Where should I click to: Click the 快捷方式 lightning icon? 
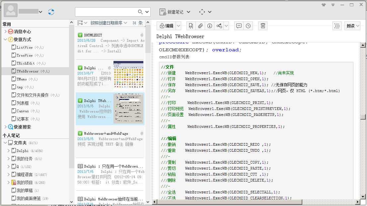(11, 39)
